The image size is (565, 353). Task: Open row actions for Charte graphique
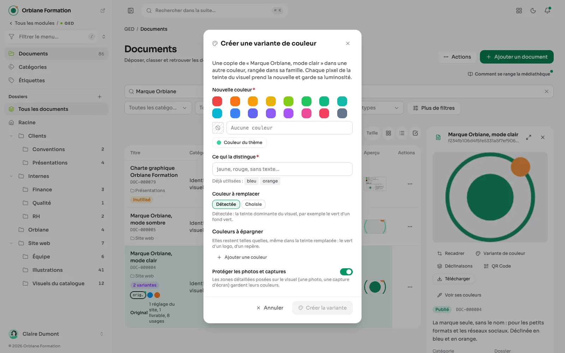410,184
